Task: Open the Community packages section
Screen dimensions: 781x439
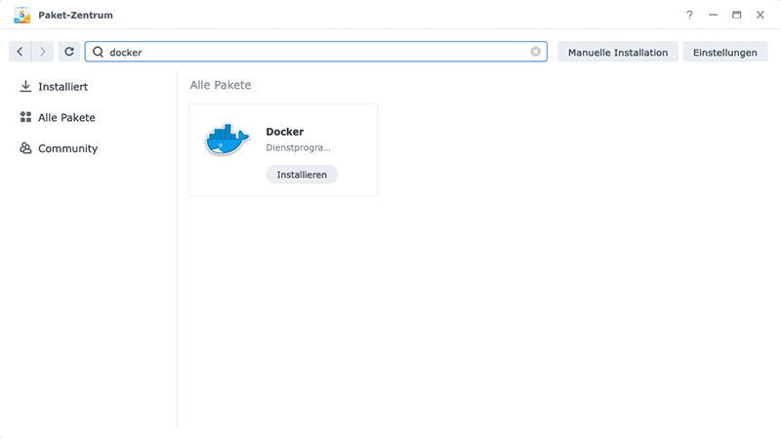Action: click(x=67, y=148)
